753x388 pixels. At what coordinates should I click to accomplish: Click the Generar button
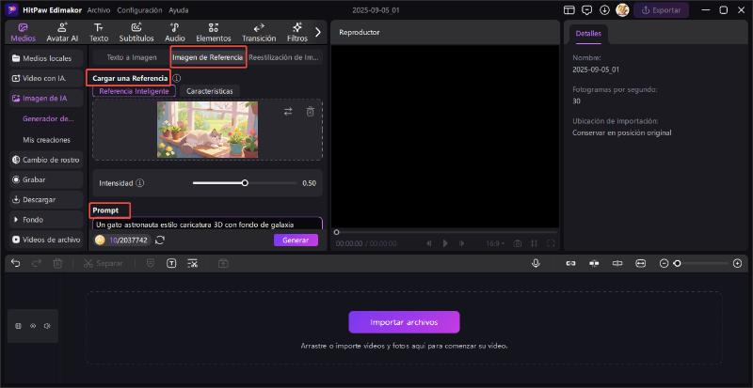point(296,241)
